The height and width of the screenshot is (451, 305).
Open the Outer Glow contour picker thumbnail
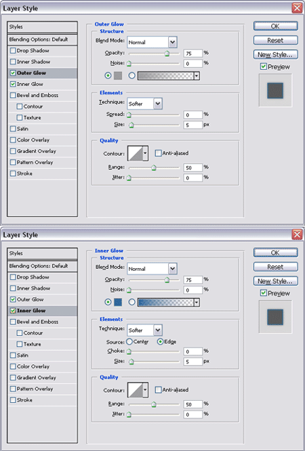click(136, 153)
